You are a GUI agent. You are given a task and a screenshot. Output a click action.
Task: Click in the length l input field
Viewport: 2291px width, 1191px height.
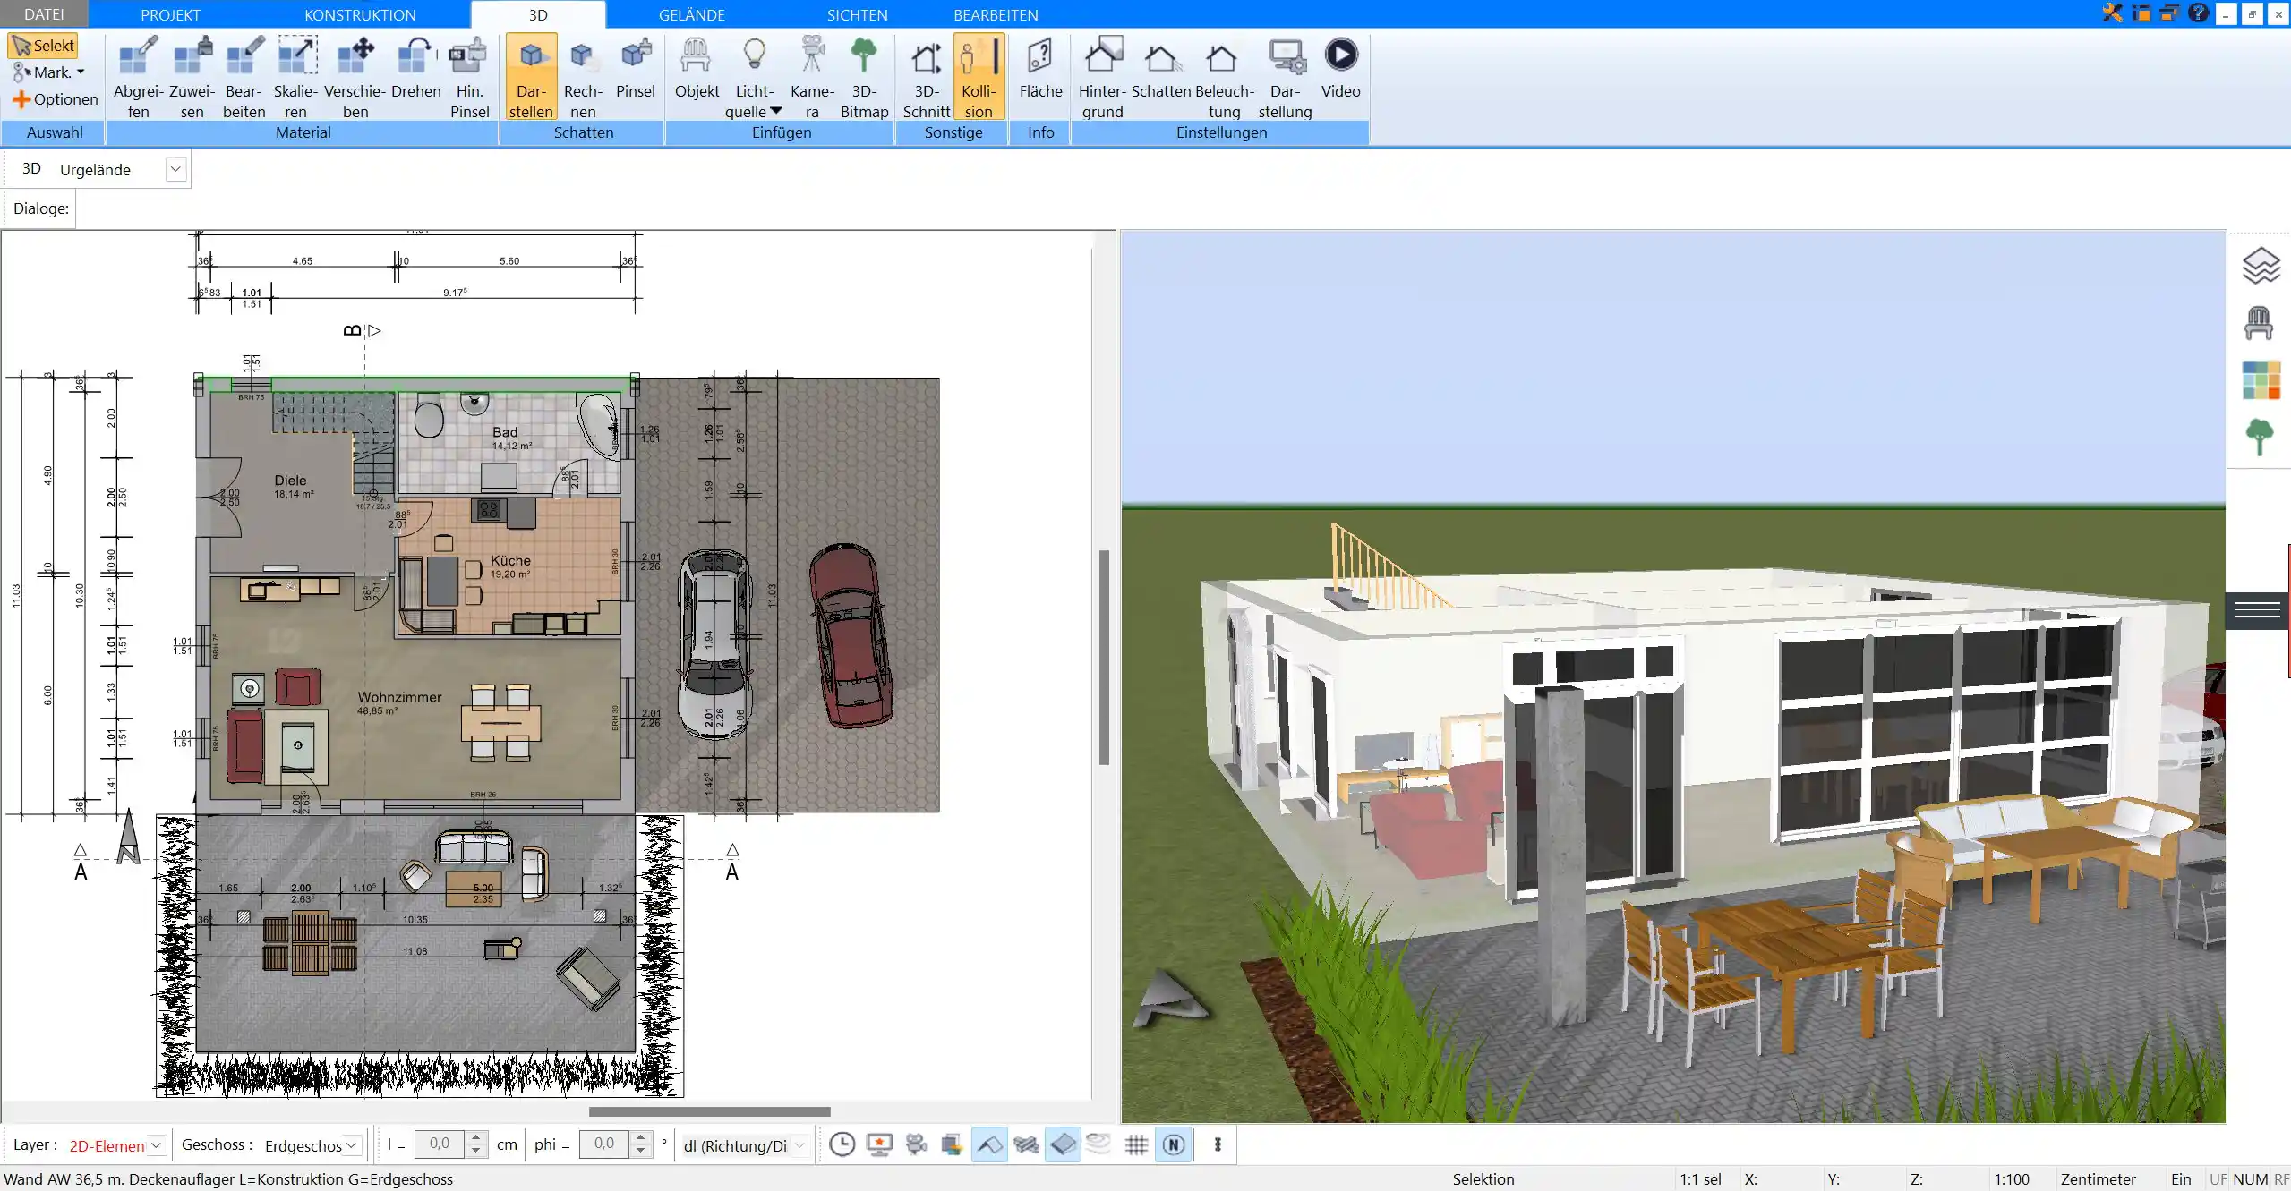[x=440, y=1144]
